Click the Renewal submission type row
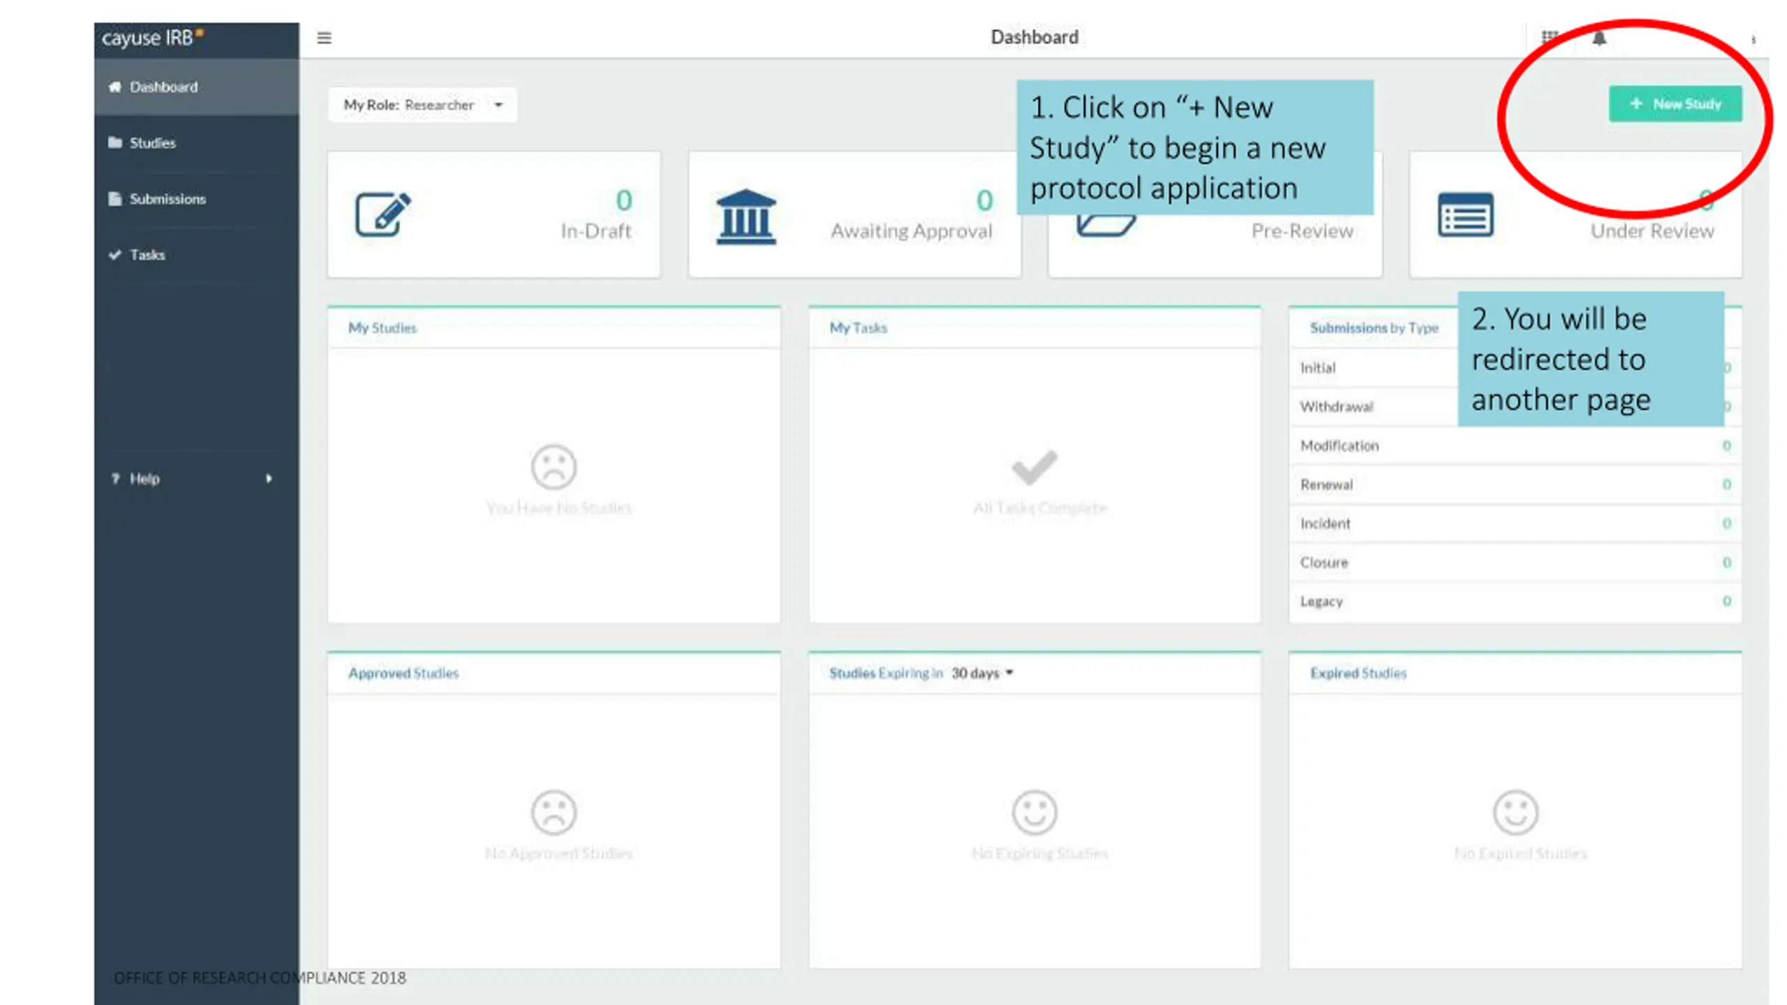This screenshot has height=1005, width=1787. click(1514, 485)
